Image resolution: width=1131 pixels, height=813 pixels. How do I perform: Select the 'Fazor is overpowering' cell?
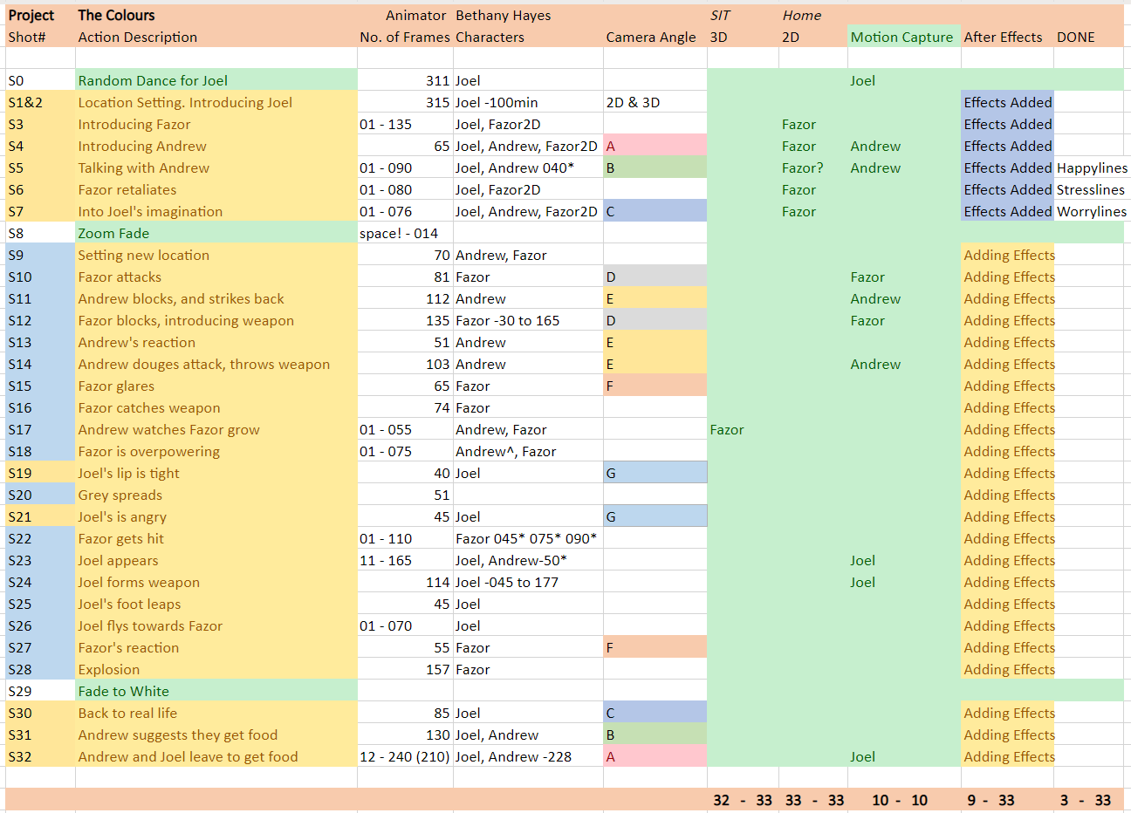coord(216,451)
